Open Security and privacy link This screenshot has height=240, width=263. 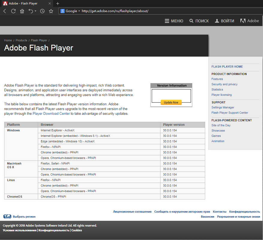tap(224, 84)
